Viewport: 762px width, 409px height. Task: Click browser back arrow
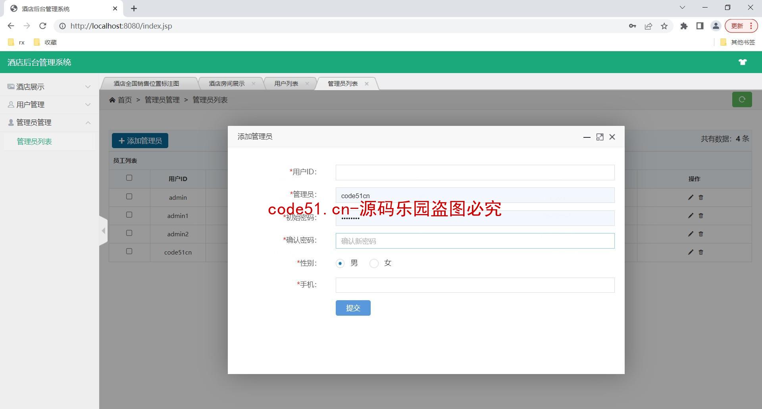point(11,26)
